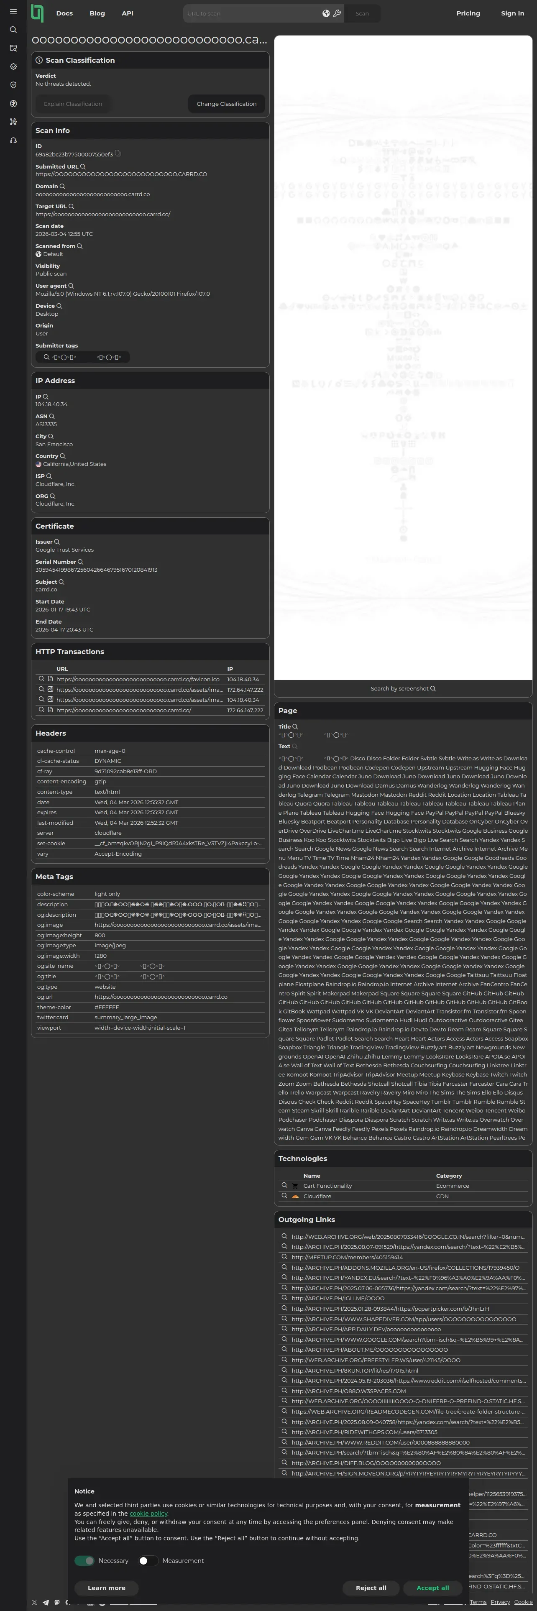Viewport: 537px width, 1611px height.
Task: Search by Submitted URL magnifier icon
Action: 82,166
